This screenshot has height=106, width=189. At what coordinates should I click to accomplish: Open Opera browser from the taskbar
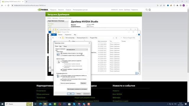coord(60,104)
